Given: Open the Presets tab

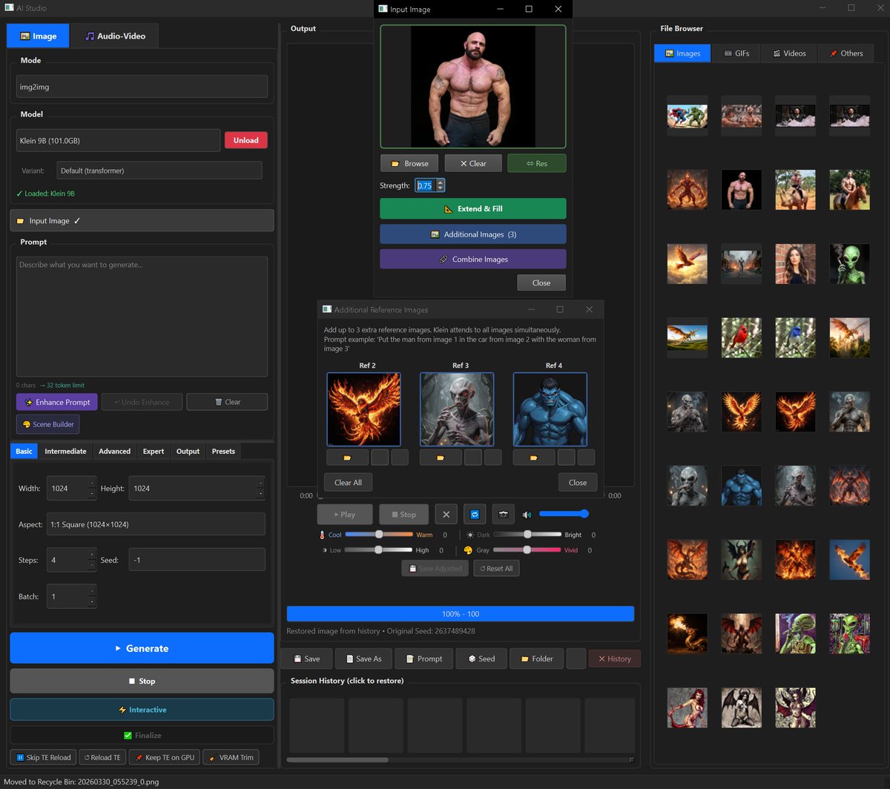Looking at the screenshot, I should pyautogui.click(x=223, y=451).
